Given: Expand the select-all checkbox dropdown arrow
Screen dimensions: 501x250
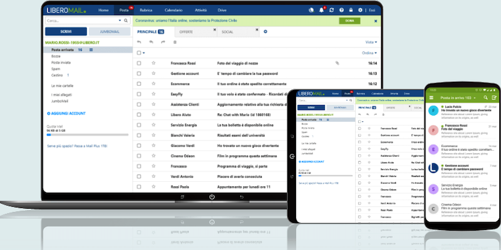Looking at the screenshot, I should click(144, 53).
